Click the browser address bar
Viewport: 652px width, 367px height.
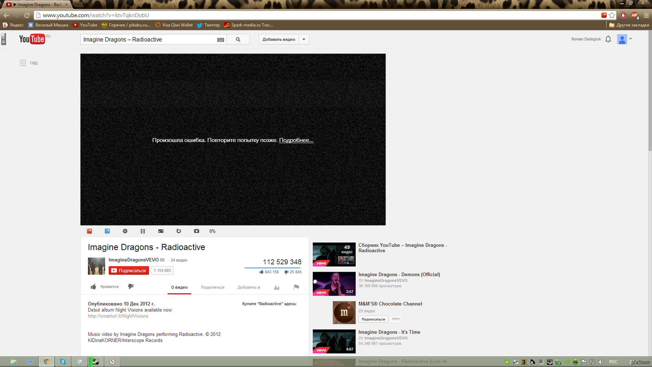pos(318,15)
